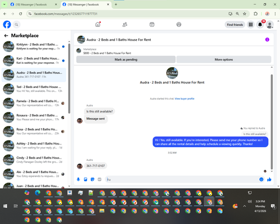Open the Facebook menu grid icon

[251, 25]
